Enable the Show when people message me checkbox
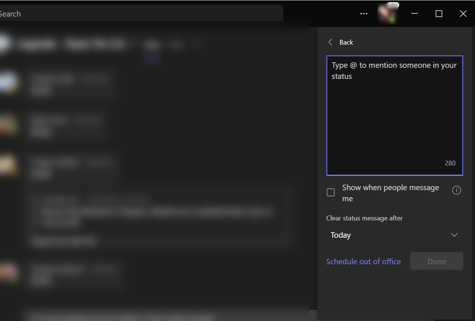Image resolution: width=475 pixels, height=321 pixels. pyautogui.click(x=331, y=192)
